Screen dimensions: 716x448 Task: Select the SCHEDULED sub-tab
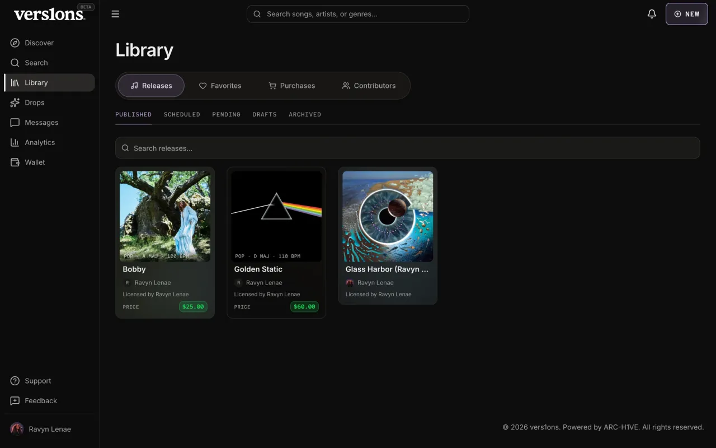click(182, 114)
